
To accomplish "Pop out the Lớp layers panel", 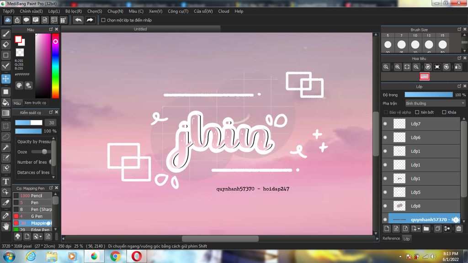I will point(459,86).
